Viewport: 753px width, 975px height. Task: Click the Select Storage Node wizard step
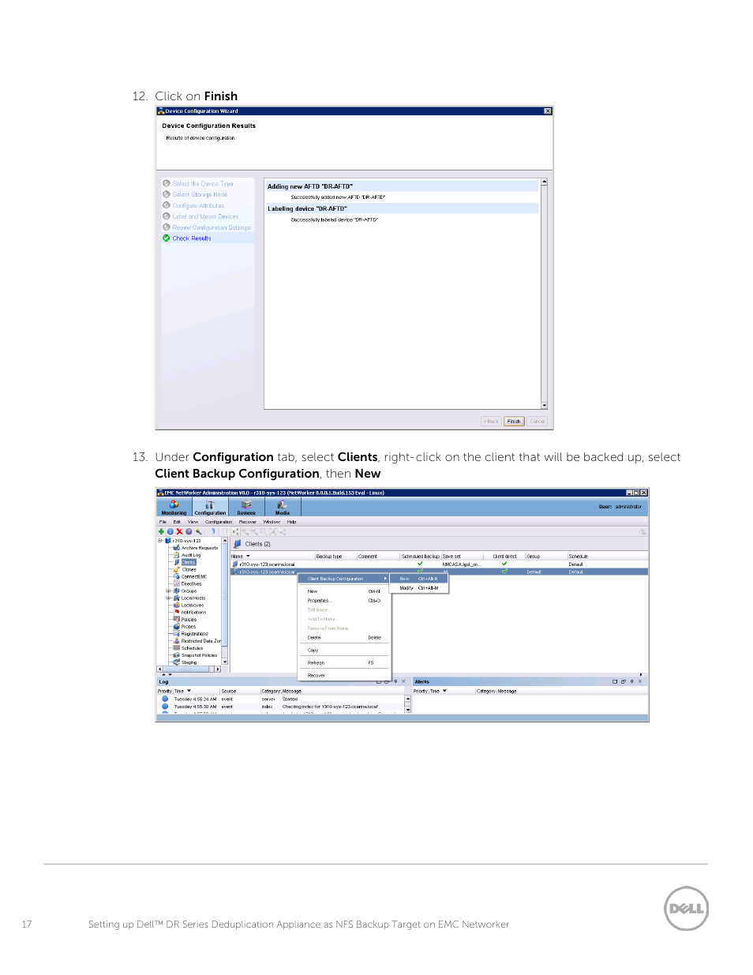pos(200,194)
